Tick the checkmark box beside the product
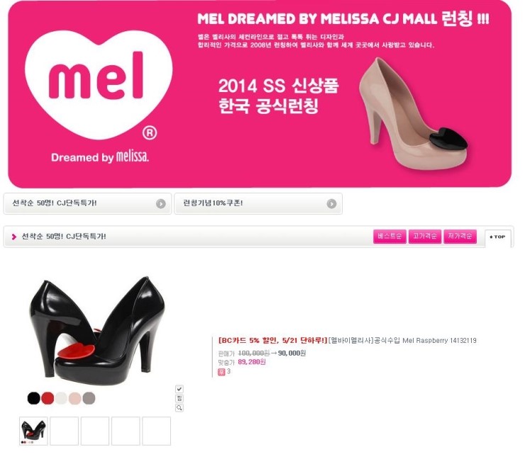Viewport: 525px width, 459px height. 179,389
